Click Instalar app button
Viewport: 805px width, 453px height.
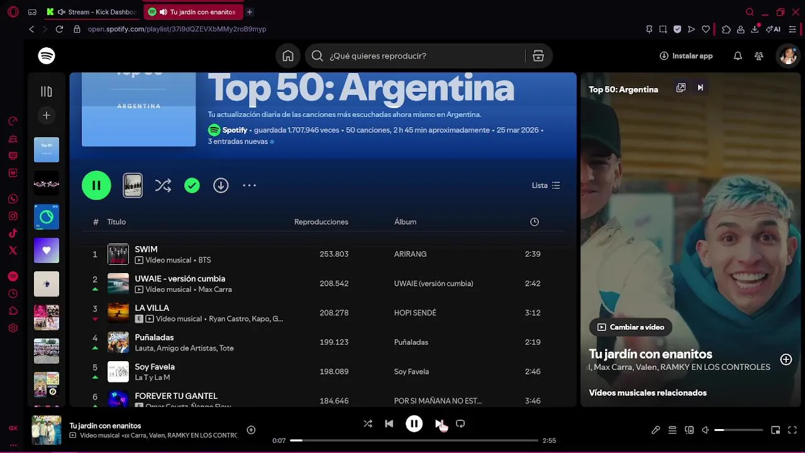(x=686, y=56)
